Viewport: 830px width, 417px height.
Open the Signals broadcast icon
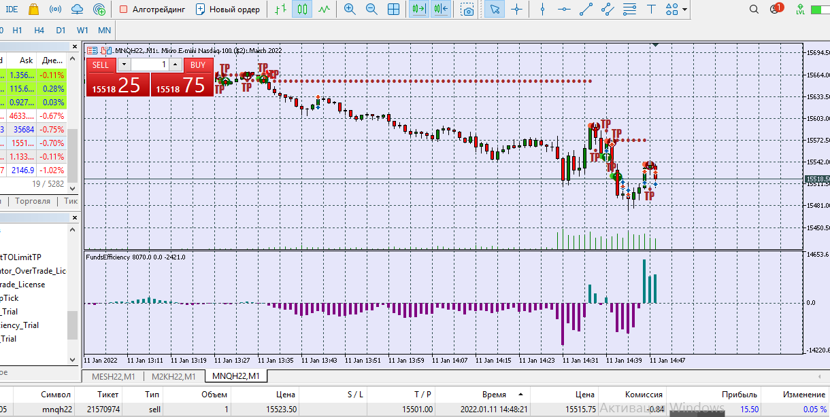[56, 10]
